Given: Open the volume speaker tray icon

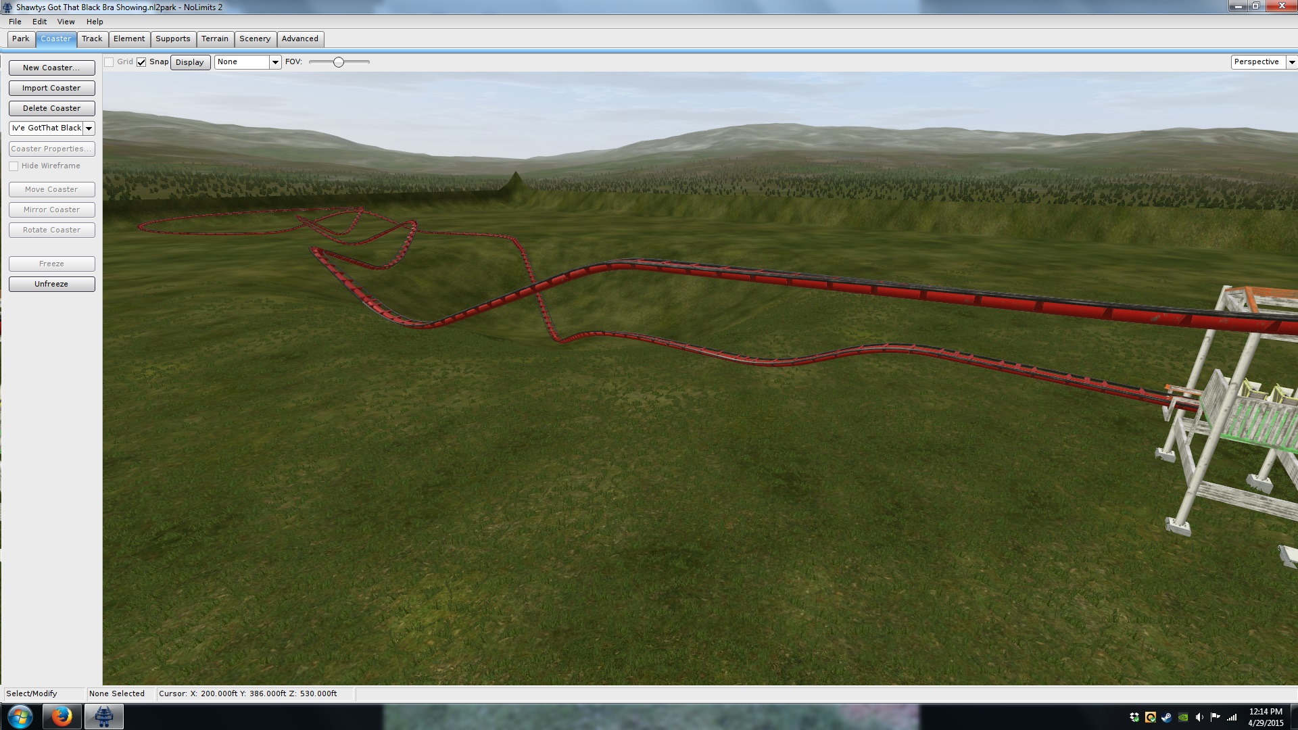Looking at the screenshot, I should tap(1199, 717).
